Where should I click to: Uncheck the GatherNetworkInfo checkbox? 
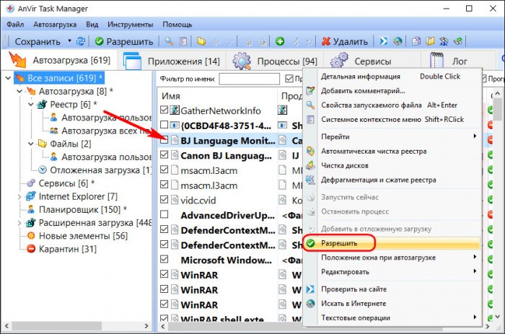point(164,110)
